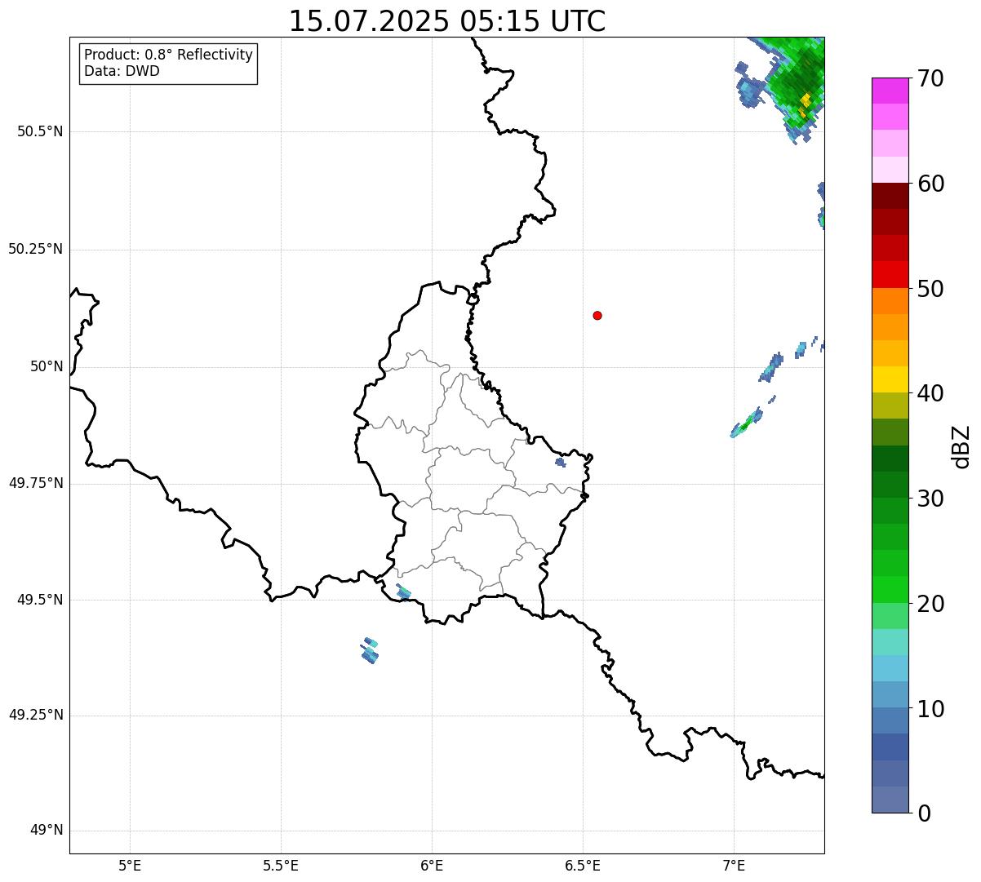Click the 49°N latitude label
Image resolution: width=981 pixels, height=882 pixels.
pos(47,831)
